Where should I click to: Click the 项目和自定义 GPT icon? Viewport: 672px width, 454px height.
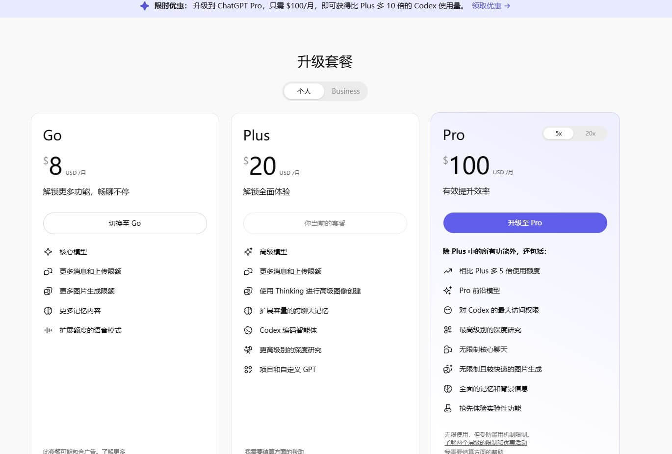point(248,370)
